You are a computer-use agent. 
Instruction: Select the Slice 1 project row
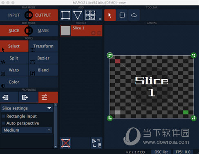(81, 31)
